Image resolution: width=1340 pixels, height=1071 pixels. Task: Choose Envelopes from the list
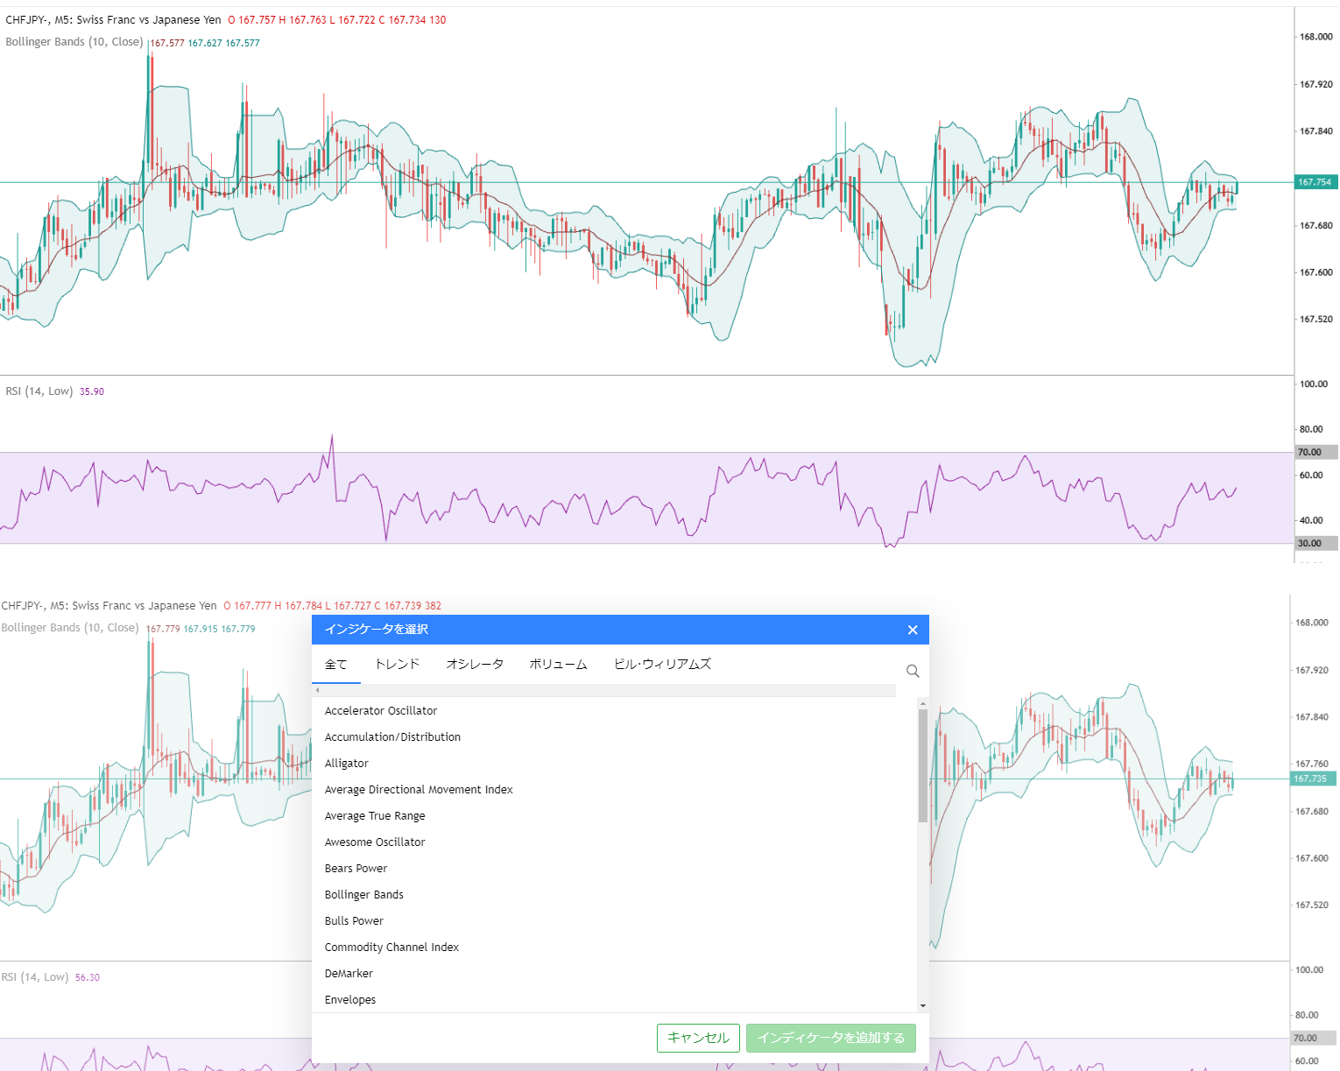pos(614,1000)
